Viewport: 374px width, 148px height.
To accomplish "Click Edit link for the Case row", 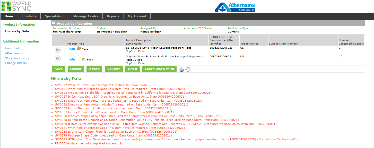I will click(x=72, y=49).
